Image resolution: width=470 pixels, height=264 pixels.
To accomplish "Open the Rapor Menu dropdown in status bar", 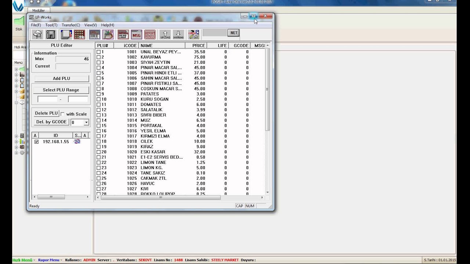I will (x=50, y=260).
